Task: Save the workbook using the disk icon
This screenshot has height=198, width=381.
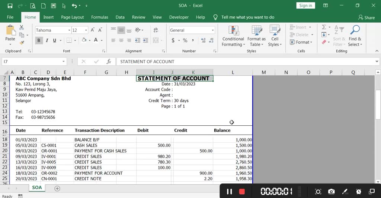Action: coord(10,6)
